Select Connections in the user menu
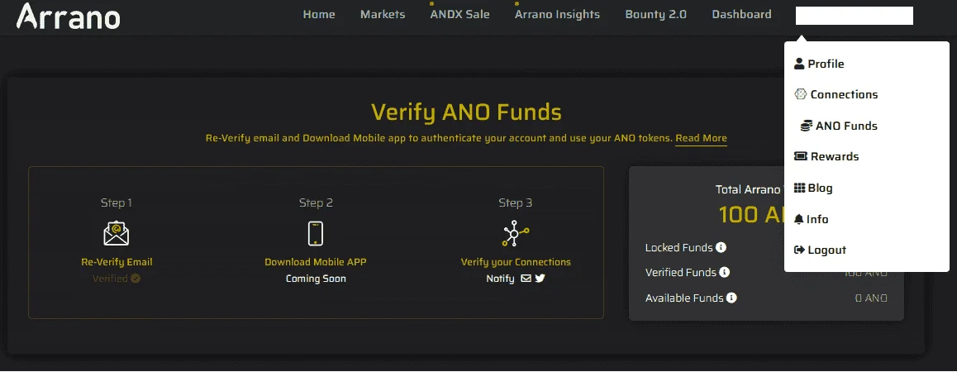Image resolution: width=957 pixels, height=372 pixels. [836, 95]
